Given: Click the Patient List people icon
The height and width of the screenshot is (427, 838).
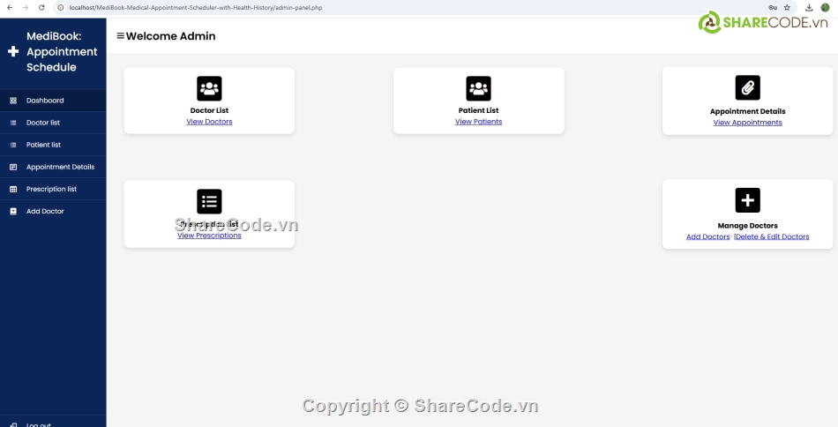Looking at the screenshot, I should tap(478, 88).
